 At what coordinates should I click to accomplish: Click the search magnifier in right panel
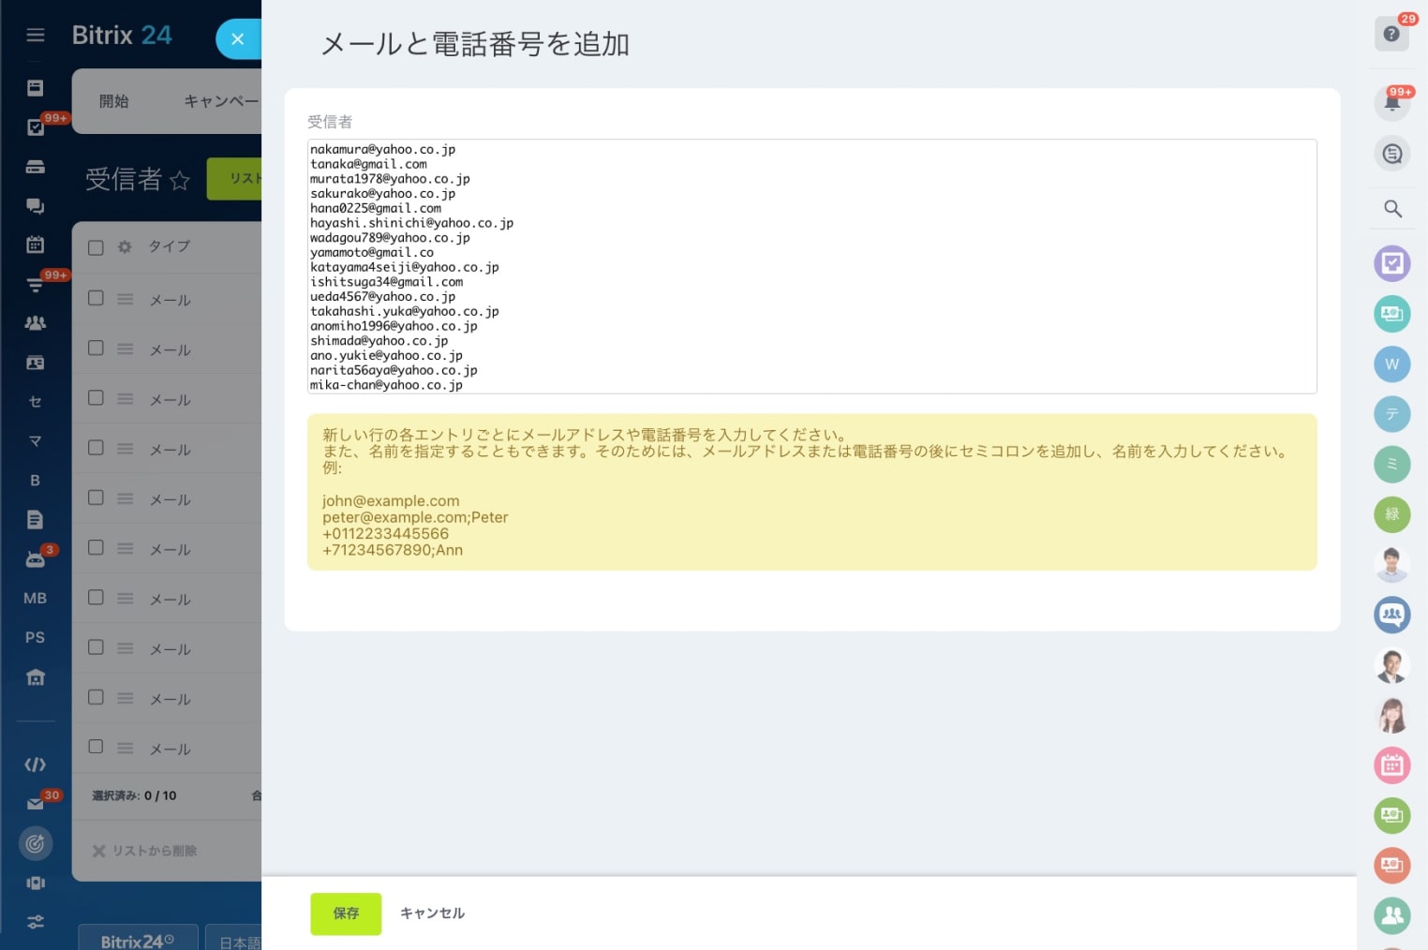click(x=1393, y=209)
